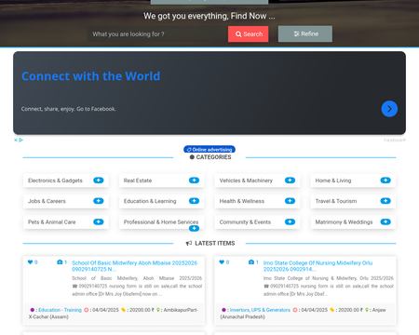Expand Vehicles & Machinery category
The image size is (419, 335).
coord(290,181)
